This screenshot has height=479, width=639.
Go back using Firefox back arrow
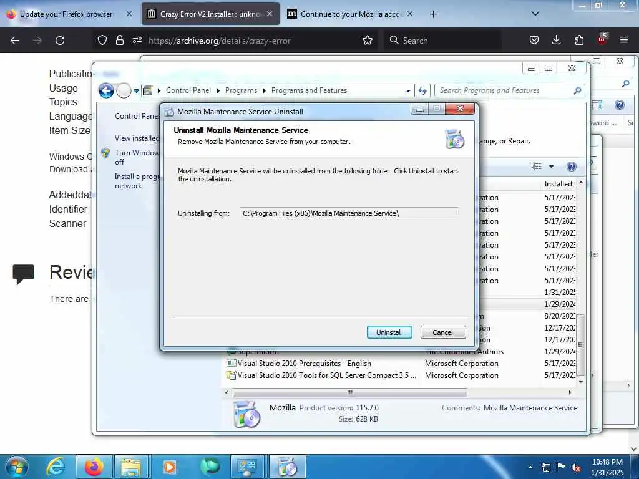click(x=15, y=41)
